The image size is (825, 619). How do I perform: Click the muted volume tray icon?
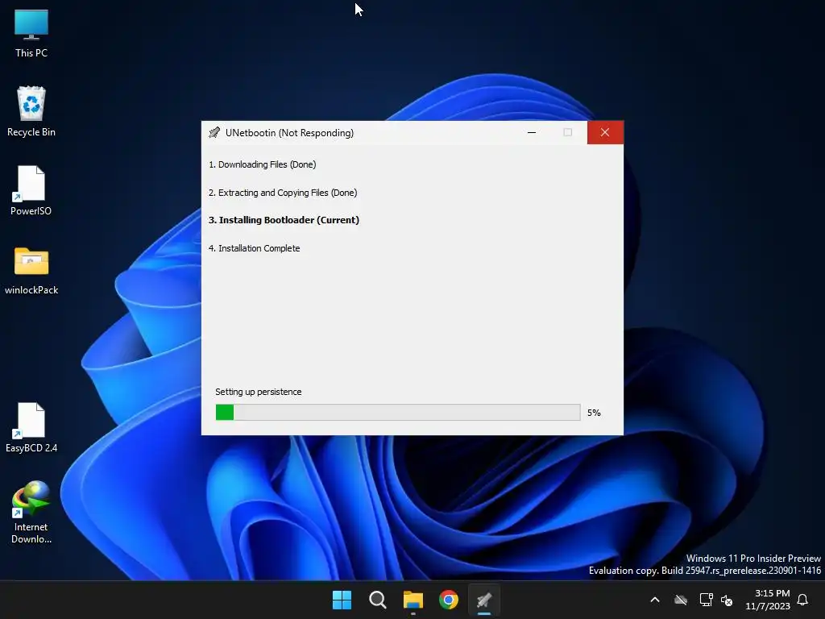coord(727,600)
